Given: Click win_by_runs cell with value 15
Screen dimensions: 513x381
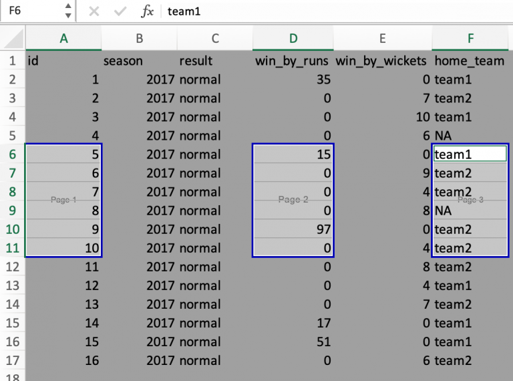Looking at the screenshot, I should click(293, 154).
